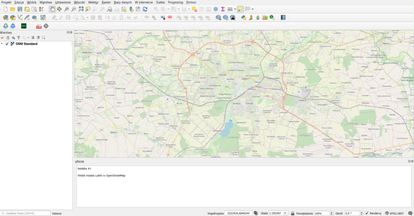Open the Processing menu
Viewport: 414px width, 216px height.
pos(175,2)
